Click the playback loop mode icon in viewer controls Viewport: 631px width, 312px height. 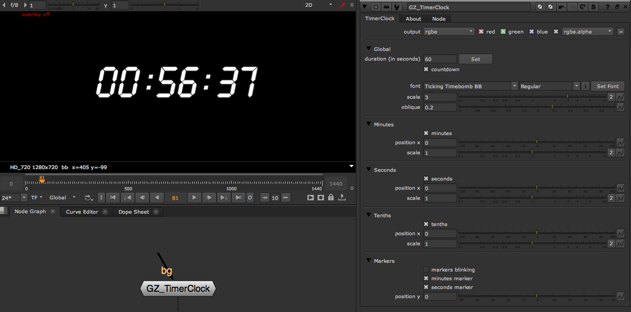pos(88,198)
